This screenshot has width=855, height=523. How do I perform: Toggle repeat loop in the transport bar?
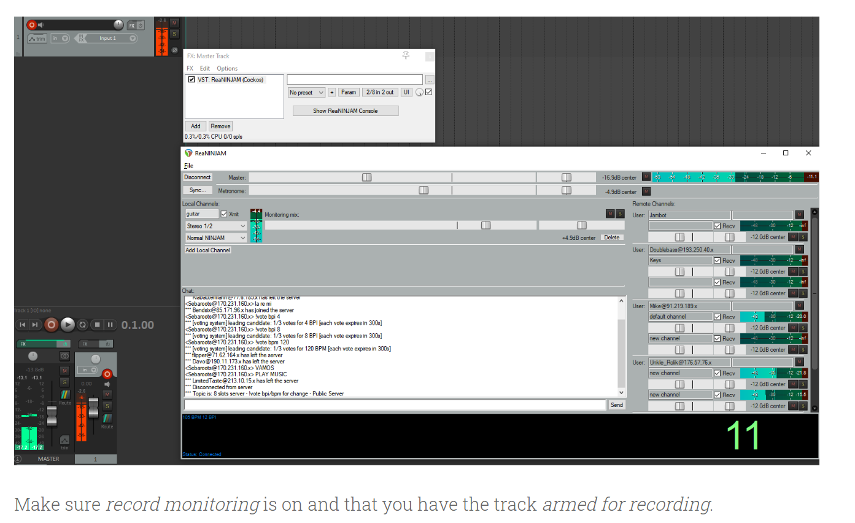click(82, 325)
